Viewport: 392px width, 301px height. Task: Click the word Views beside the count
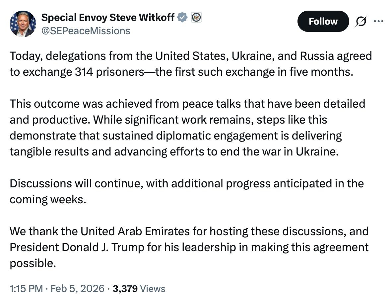(153, 288)
